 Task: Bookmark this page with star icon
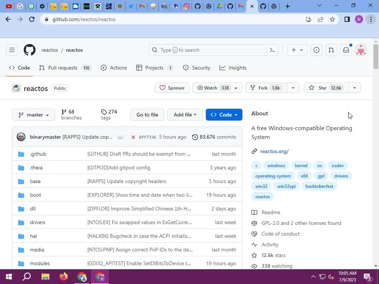click(x=332, y=19)
